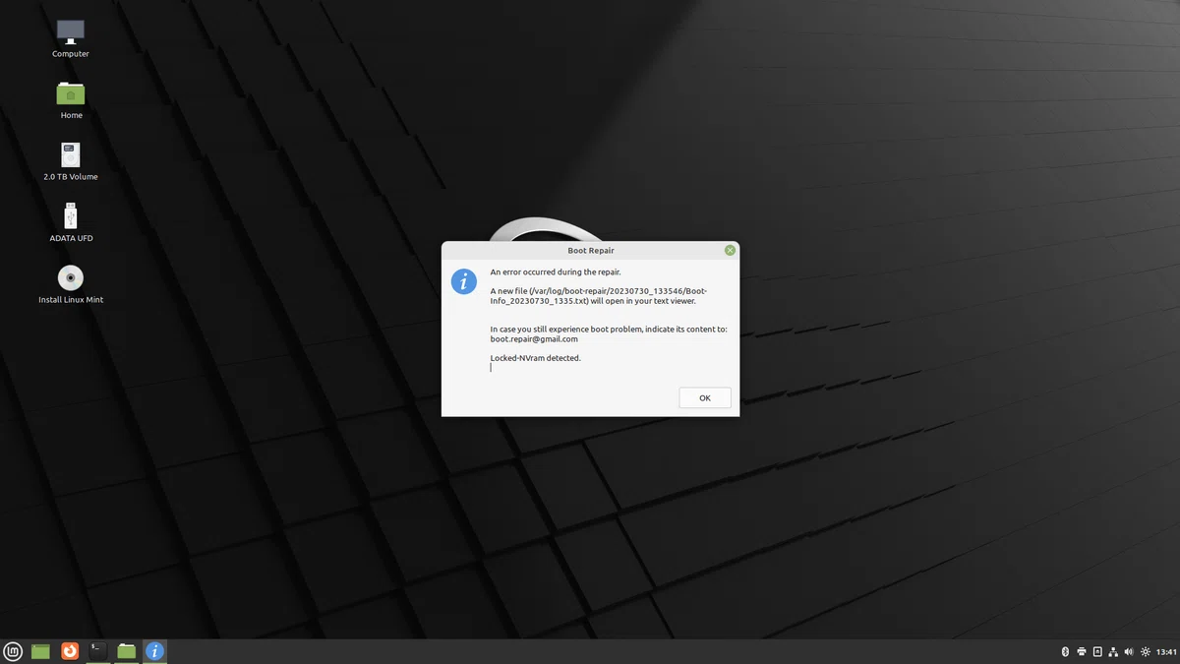Viewport: 1180px width, 664px height.
Task: Click the '2.0 TB Volume' desktop label
Action: 71,177
